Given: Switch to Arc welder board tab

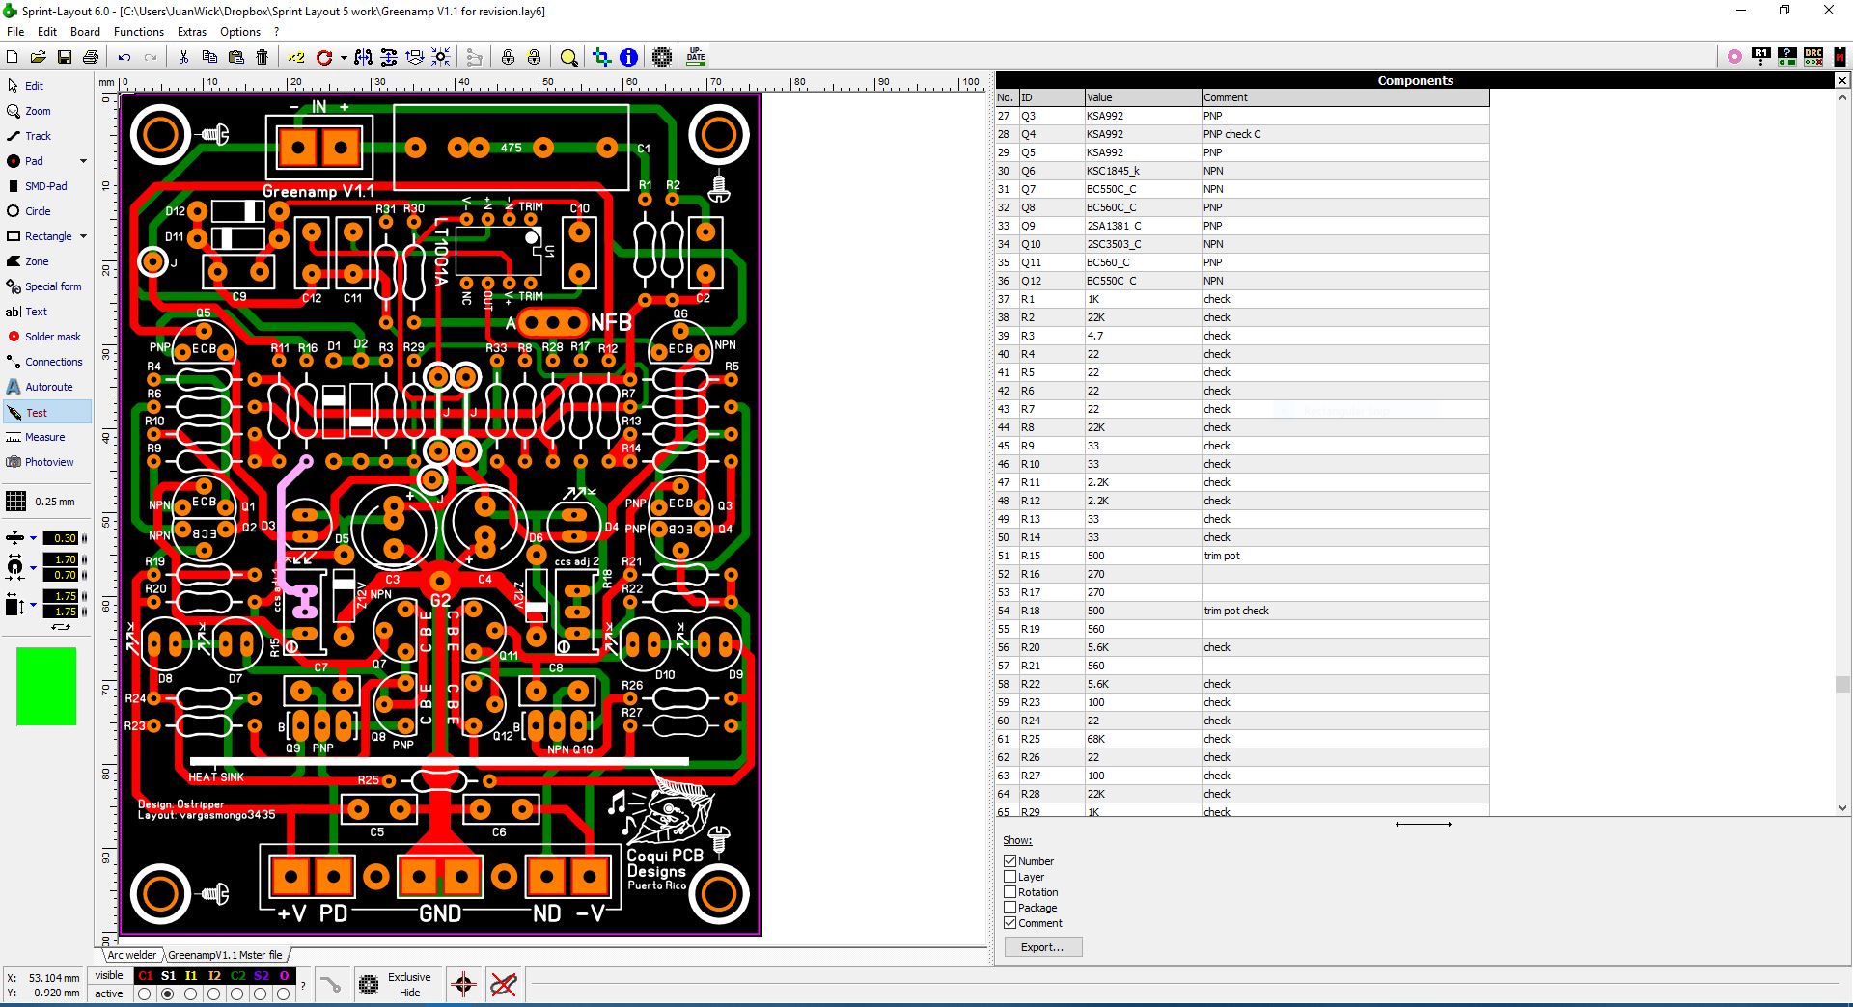Looking at the screenshot, I should [131, 955].
